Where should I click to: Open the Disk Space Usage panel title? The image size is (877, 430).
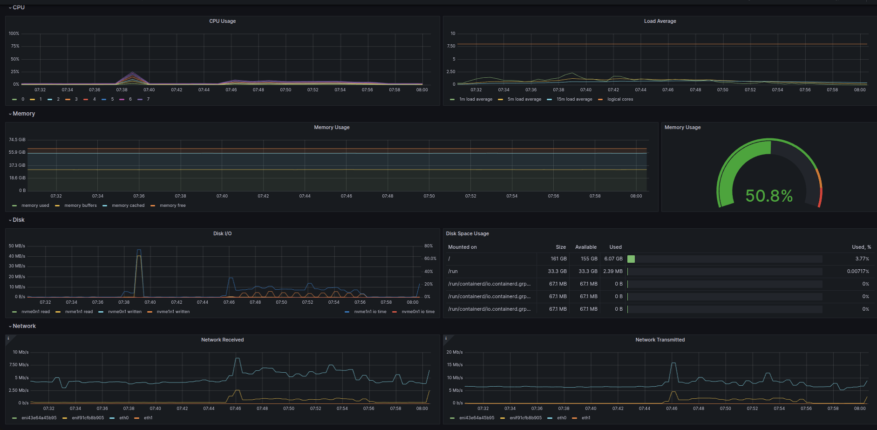(x=467, y=233)
